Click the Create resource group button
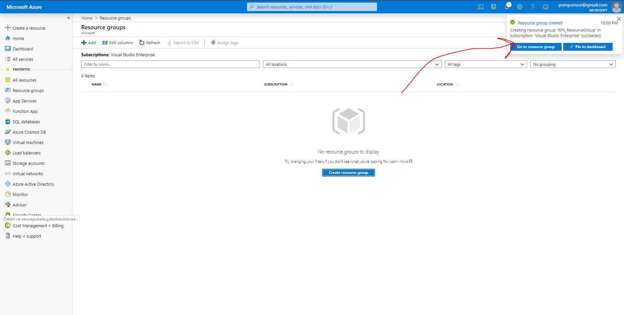 (348, 173)
